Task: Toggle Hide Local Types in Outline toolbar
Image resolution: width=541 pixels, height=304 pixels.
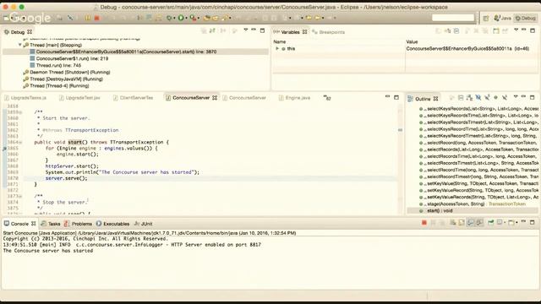Action: (505, 98)
